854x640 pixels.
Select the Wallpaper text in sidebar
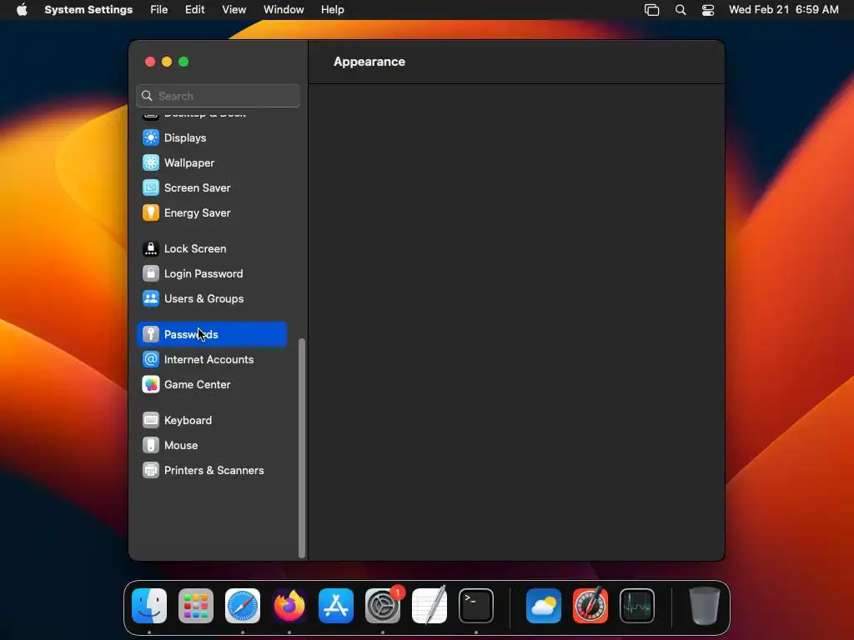(189, 162)
